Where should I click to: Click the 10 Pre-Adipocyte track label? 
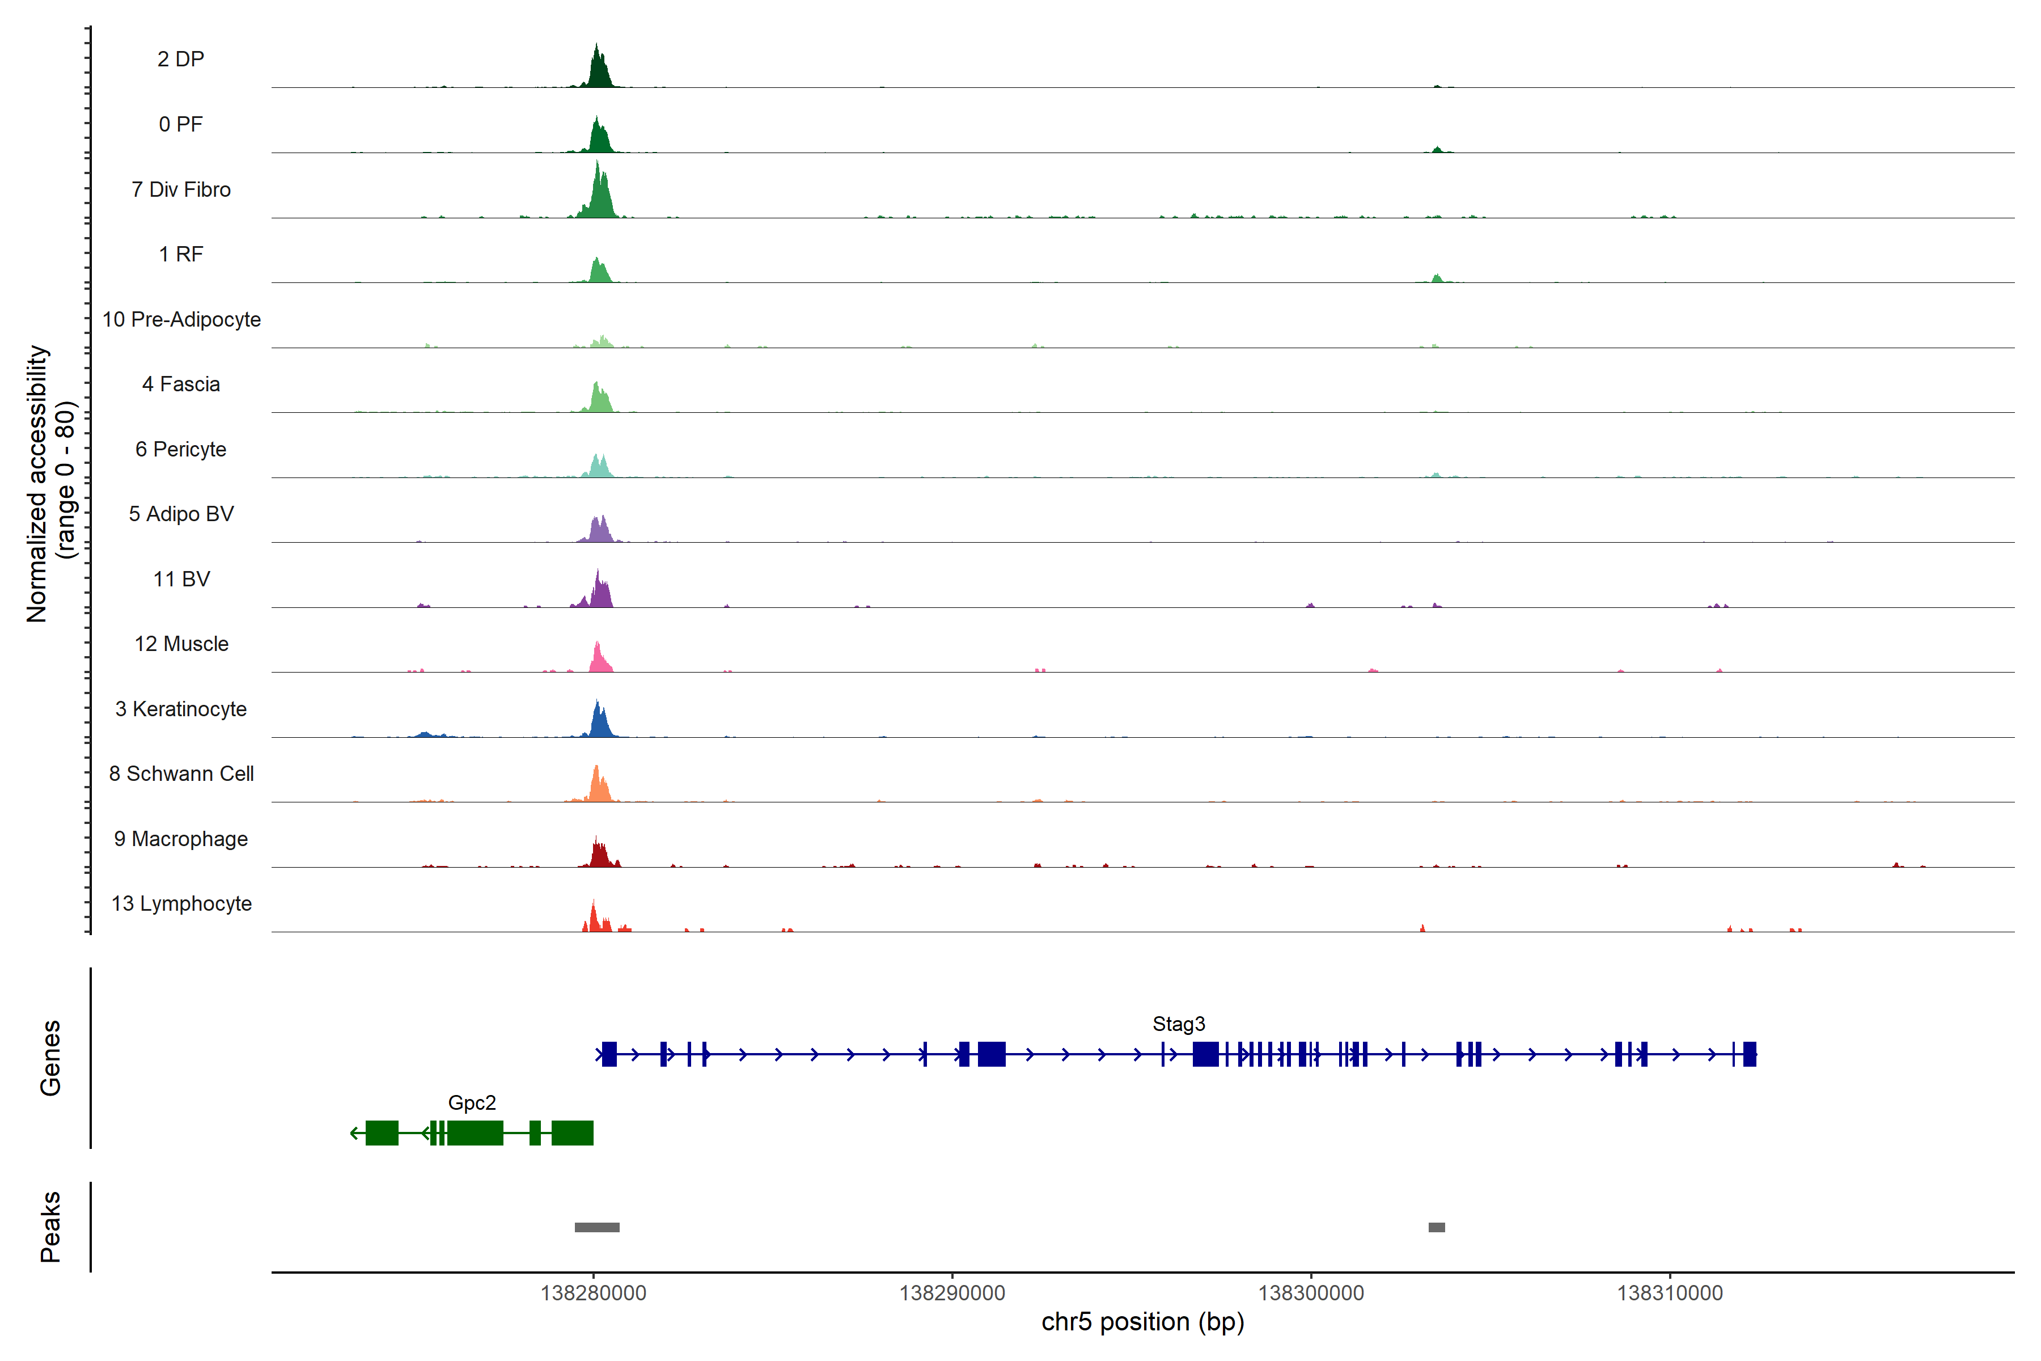181,319
